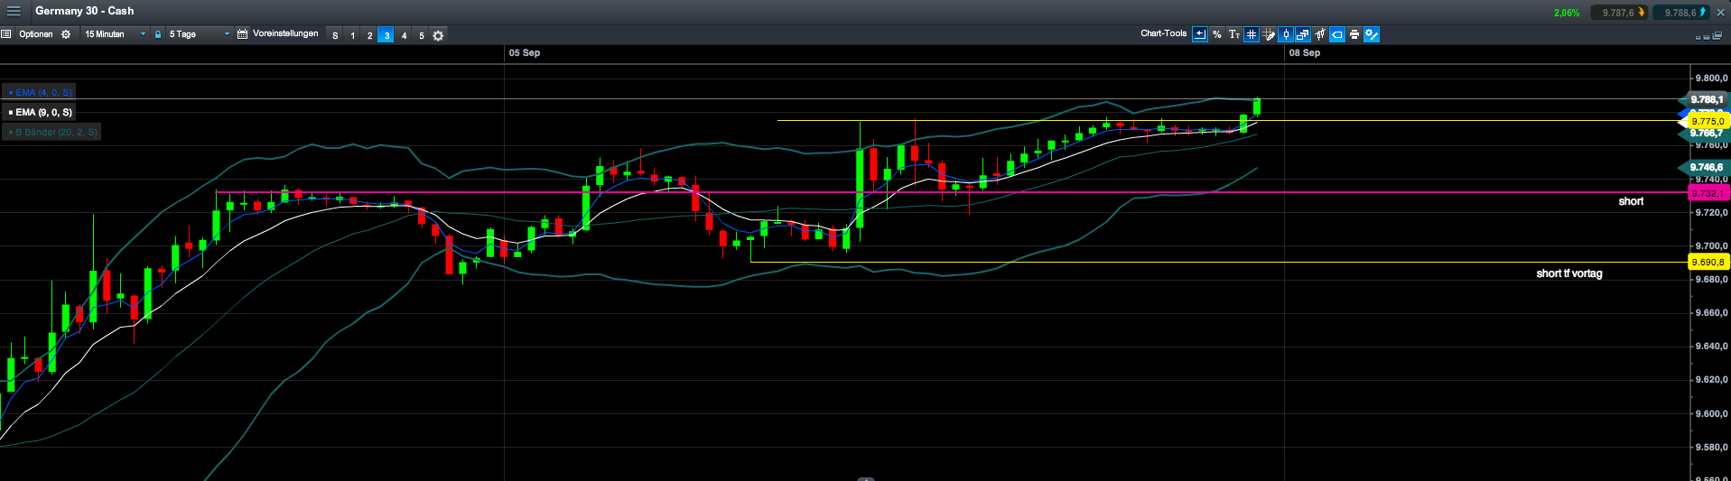Toggle the scroll-to-latest arrow chart tool
The width and height of the screenshot is (1731, 481).
1200,34
